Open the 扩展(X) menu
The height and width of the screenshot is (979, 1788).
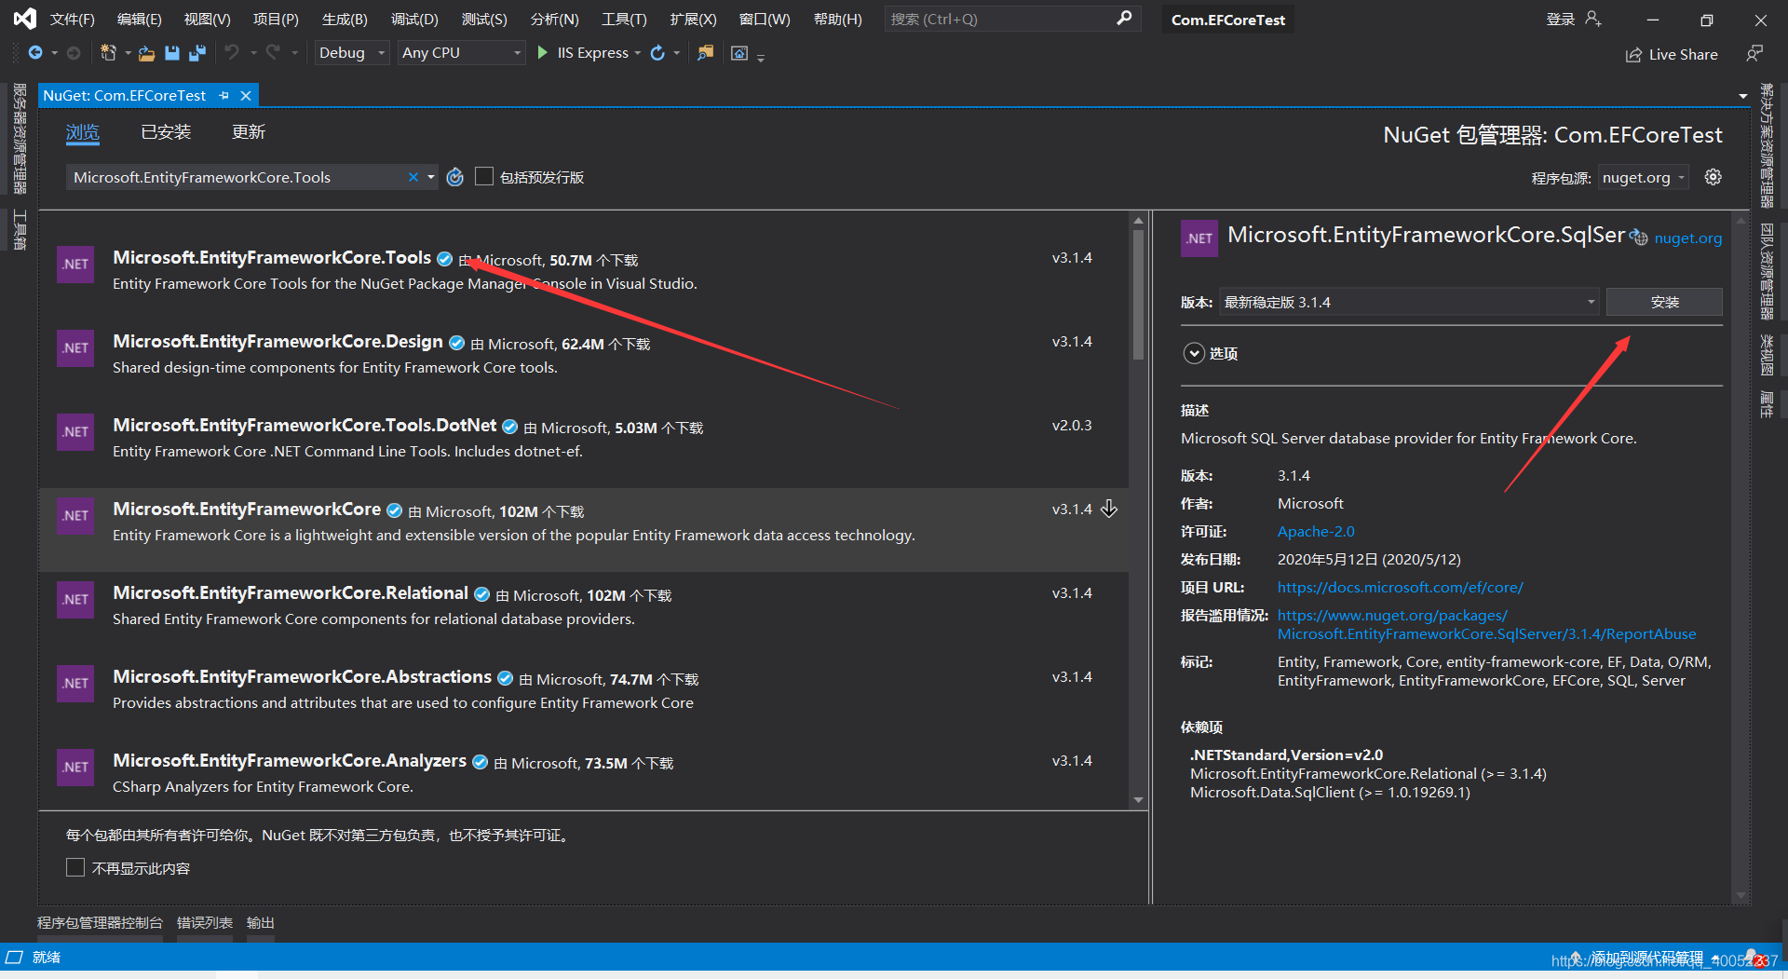point(693,19)
